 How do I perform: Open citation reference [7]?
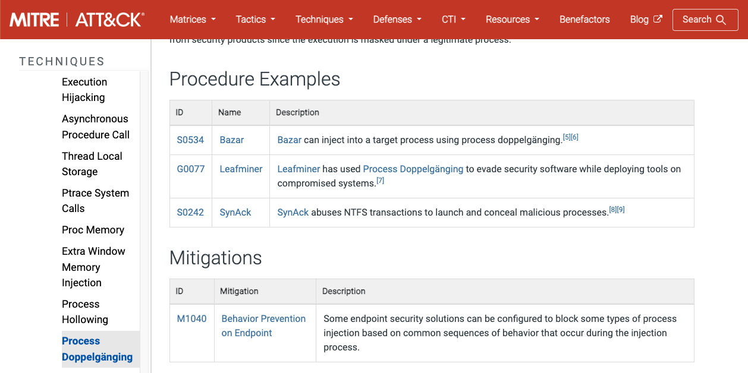pos(381,181)
